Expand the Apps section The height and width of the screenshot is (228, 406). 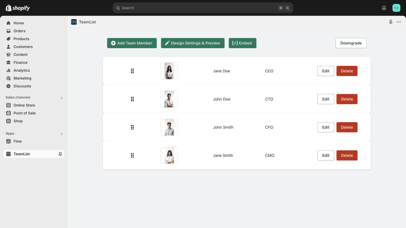pos(61,134)
